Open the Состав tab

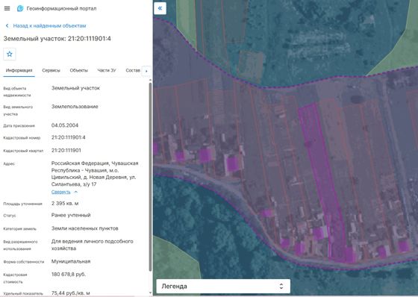(x=133, y=70)
